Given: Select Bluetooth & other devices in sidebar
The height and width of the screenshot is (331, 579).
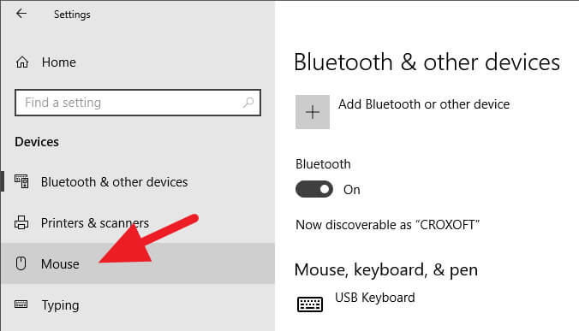Looking at the screenshot, I should tap(137, 181).
